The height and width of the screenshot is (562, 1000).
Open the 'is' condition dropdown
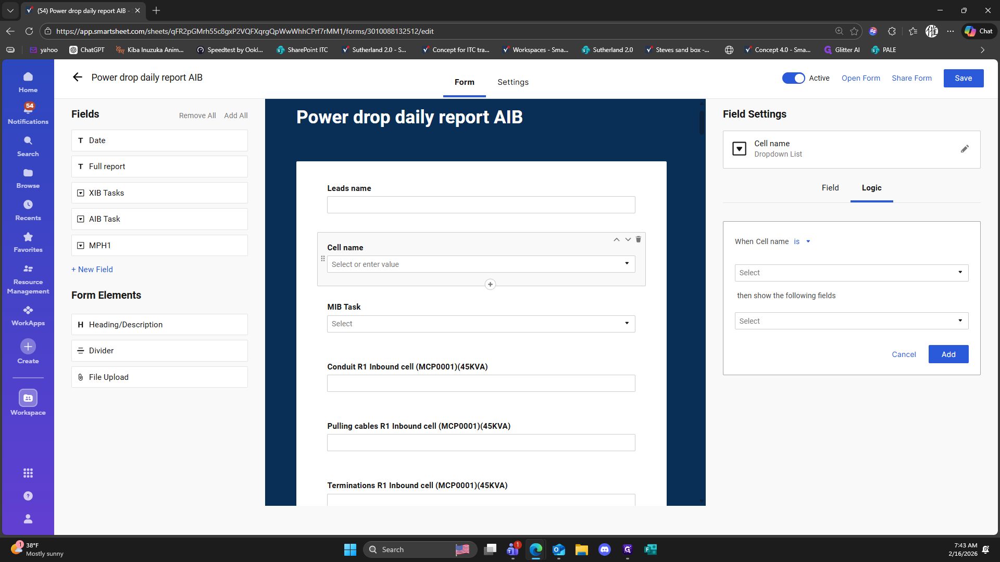[x=802, y=241]
